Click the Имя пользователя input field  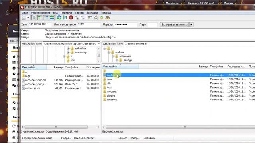tap(89, 25)
